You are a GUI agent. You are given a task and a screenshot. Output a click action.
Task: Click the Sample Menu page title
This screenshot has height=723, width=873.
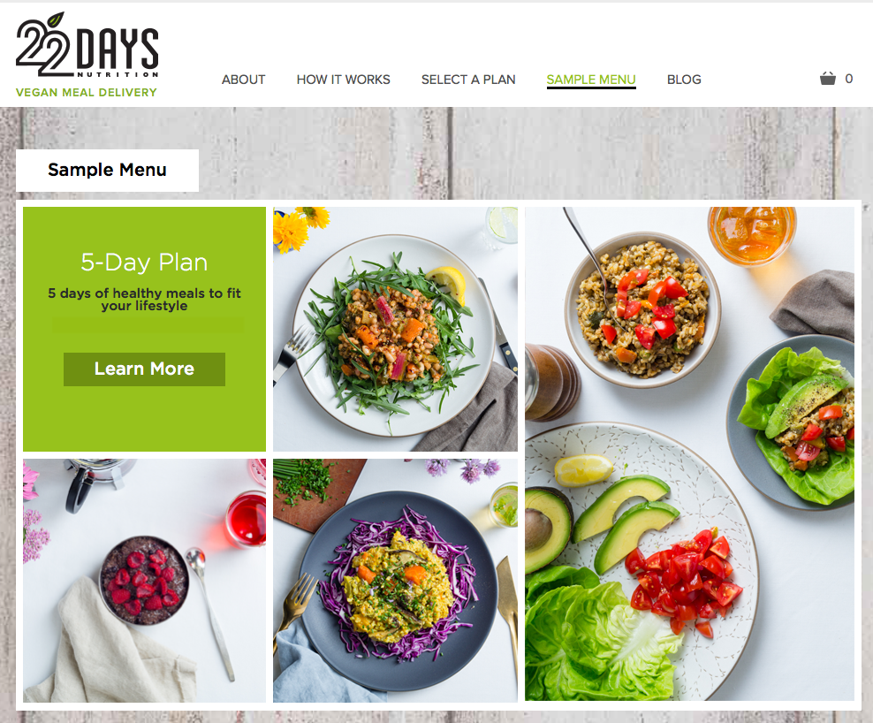pyautogui.click(x=108, y=170)
